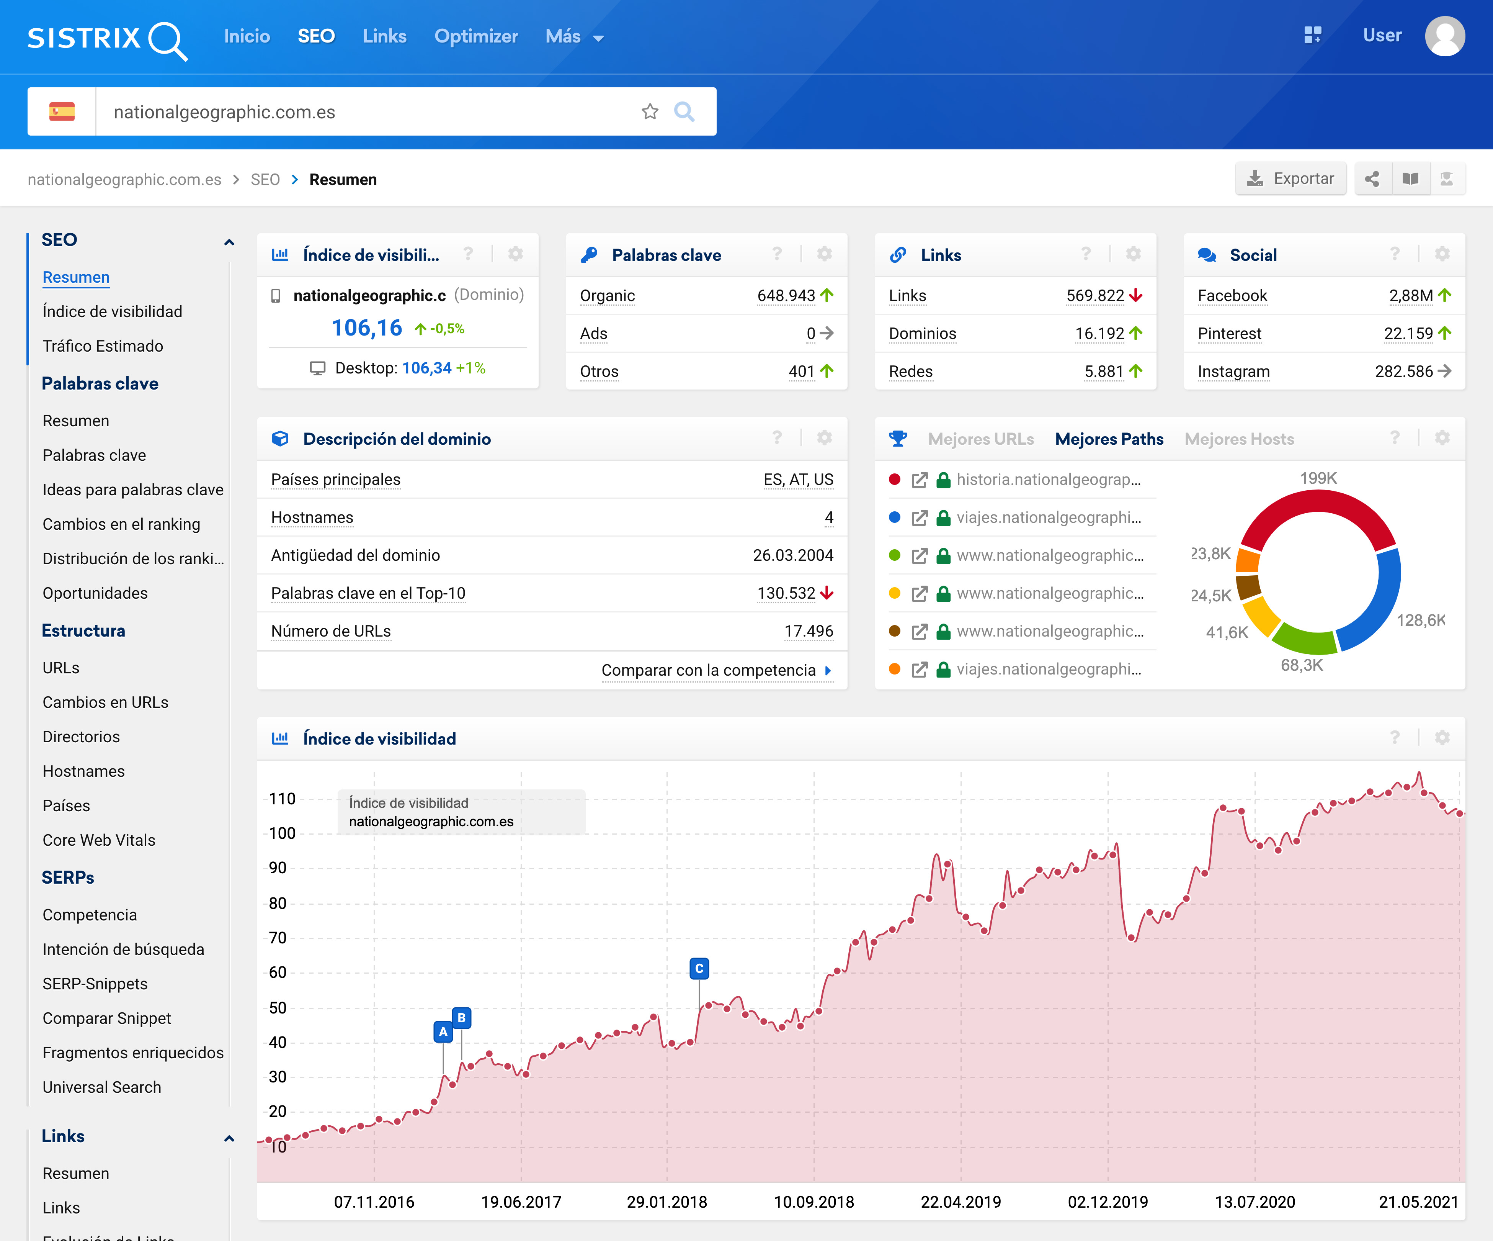Image resolution: width=1493 pixels, height=1241 pixels.
Task: Click the Exportar button
Action: [x=1290, y=178]
